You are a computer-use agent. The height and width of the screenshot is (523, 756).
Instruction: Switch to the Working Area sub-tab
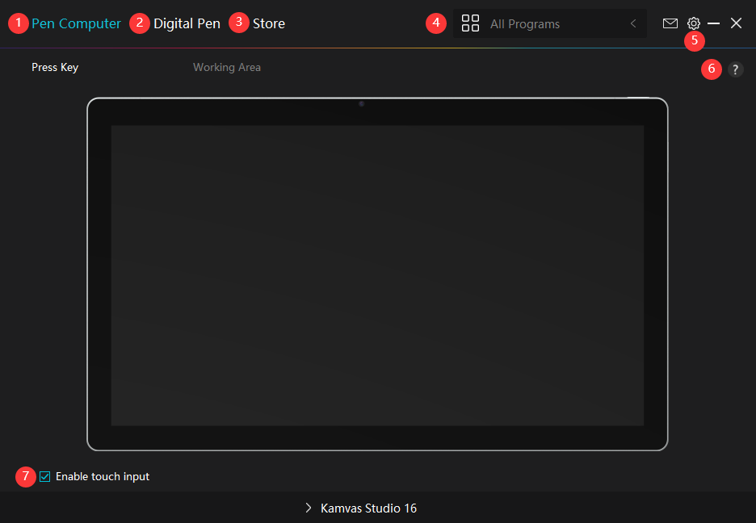[226, 68]
